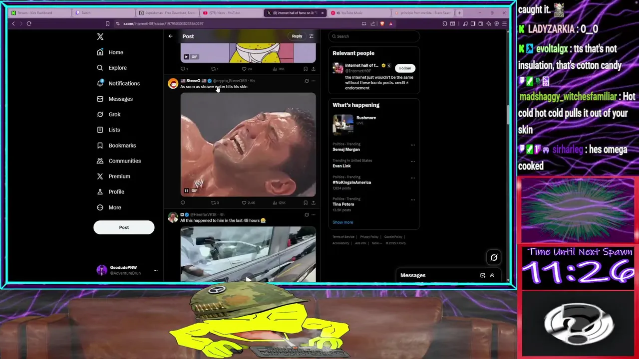Go to Home in X sidebar

click(x=110, y=52)
